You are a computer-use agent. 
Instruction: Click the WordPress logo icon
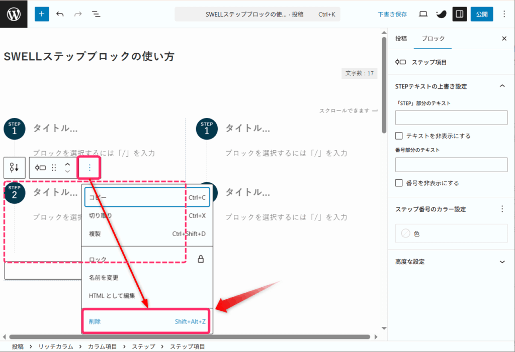[x=14, y=14]
